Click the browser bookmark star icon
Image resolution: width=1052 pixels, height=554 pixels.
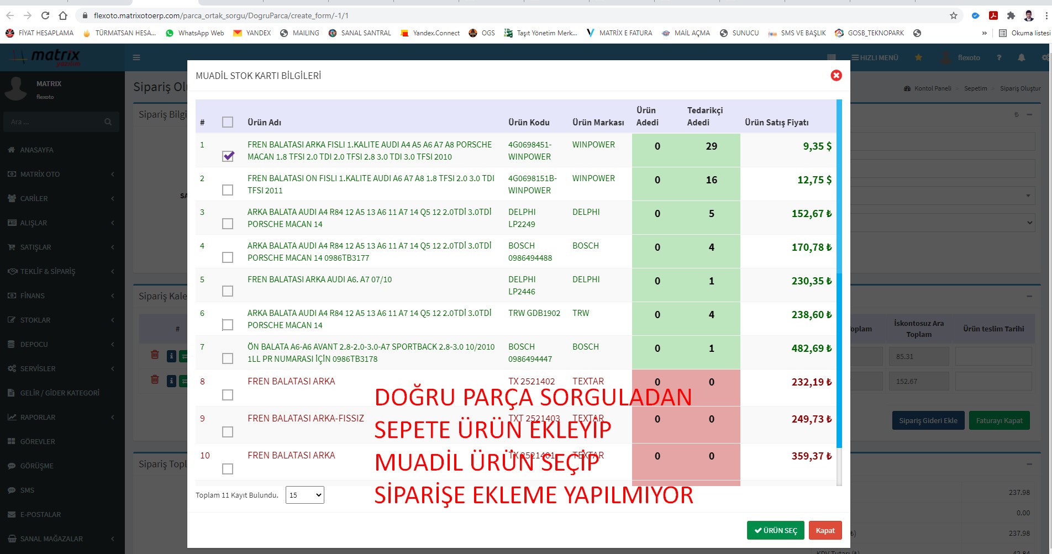tap(953, 15)
